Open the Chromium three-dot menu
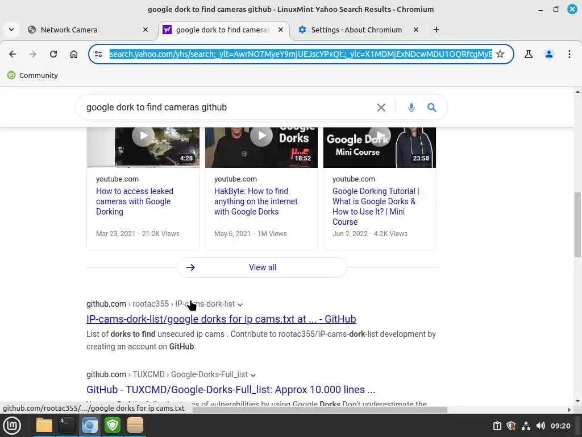582x437 pixels. (x=569, y=54)
